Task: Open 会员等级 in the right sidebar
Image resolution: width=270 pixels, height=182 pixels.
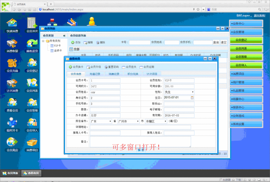Action: point(246,57)
